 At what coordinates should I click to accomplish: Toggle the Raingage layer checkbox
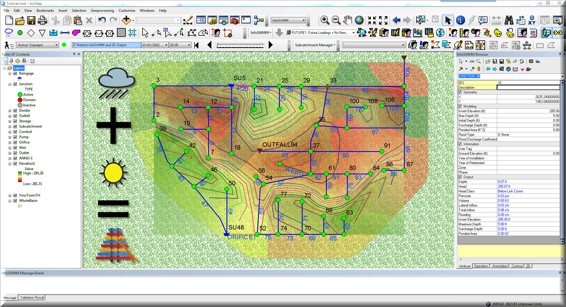pos(15,73)
